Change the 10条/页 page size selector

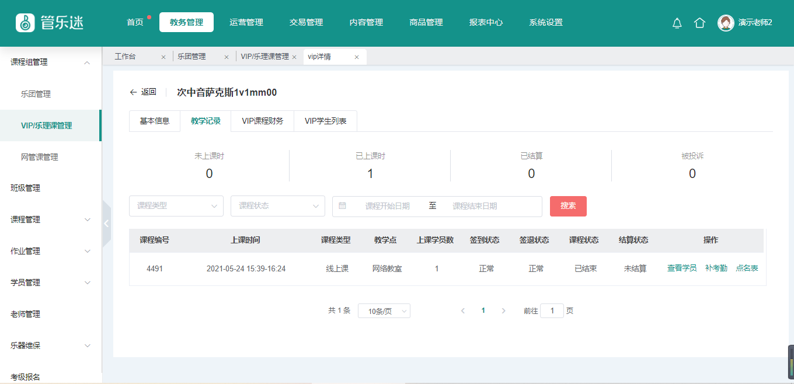[384, 311]
